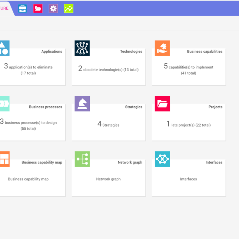Click the Technologies circuit icon

tap(82, 48)
